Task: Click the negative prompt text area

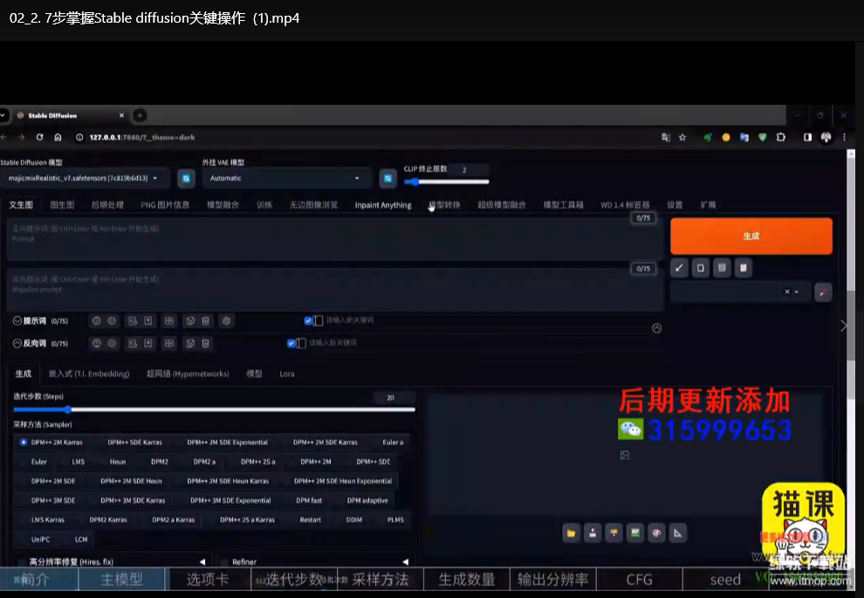Action: point(335,289)
